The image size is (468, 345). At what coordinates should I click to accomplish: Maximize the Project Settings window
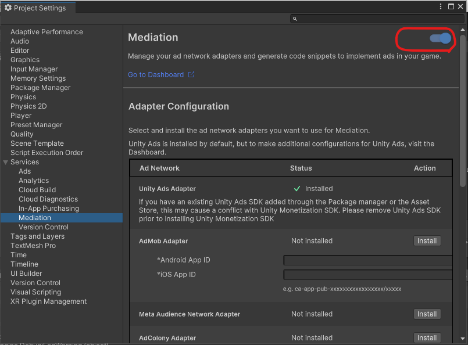click(x=451, y=6)
